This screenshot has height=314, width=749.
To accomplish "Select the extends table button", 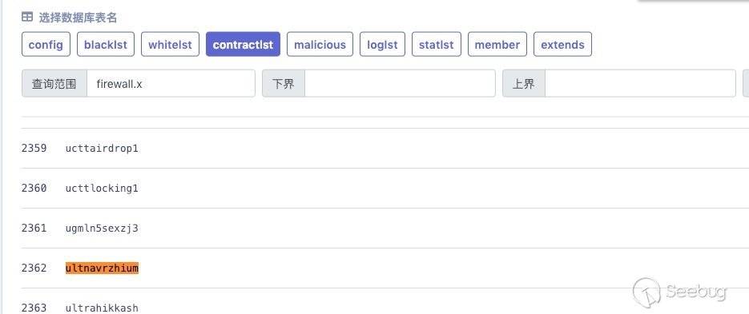I will 562,44.
